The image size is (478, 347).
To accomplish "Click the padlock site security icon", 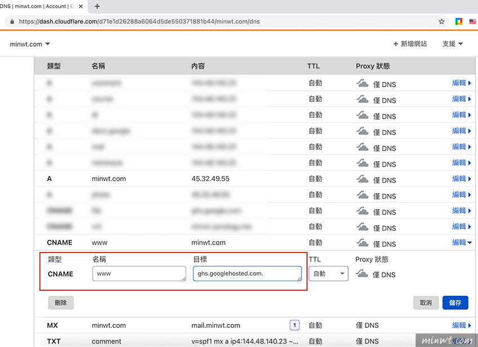I will [12, 21].
